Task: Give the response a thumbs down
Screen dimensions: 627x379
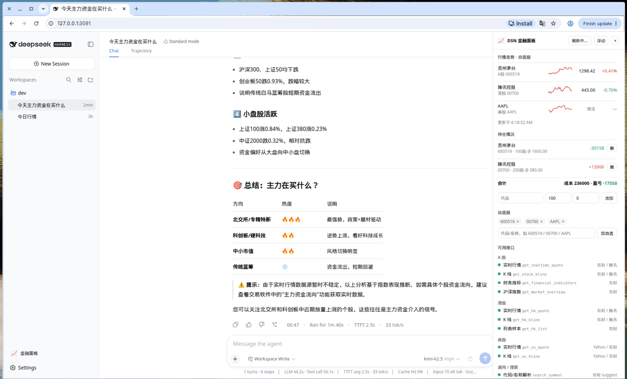Action: pyautogui.click(x=261, y=325)
